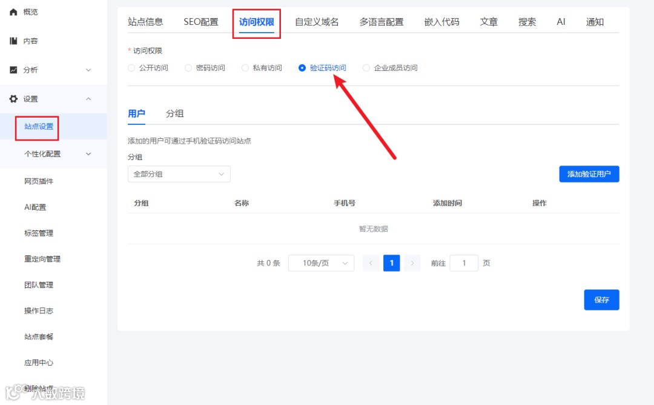Select page 1 in pagination
Image resolution: width=654 pixels, height=405 pixels.
click(x=391, y=263)
